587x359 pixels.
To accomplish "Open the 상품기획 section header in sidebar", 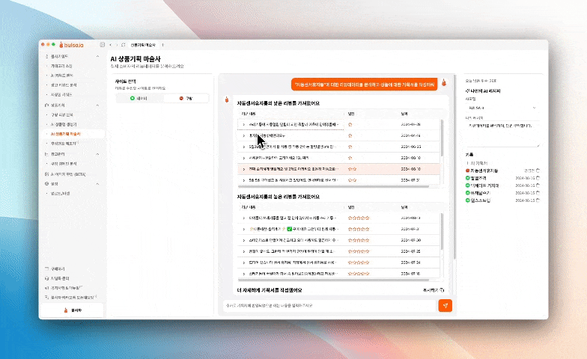I will [x=58, y=105].
